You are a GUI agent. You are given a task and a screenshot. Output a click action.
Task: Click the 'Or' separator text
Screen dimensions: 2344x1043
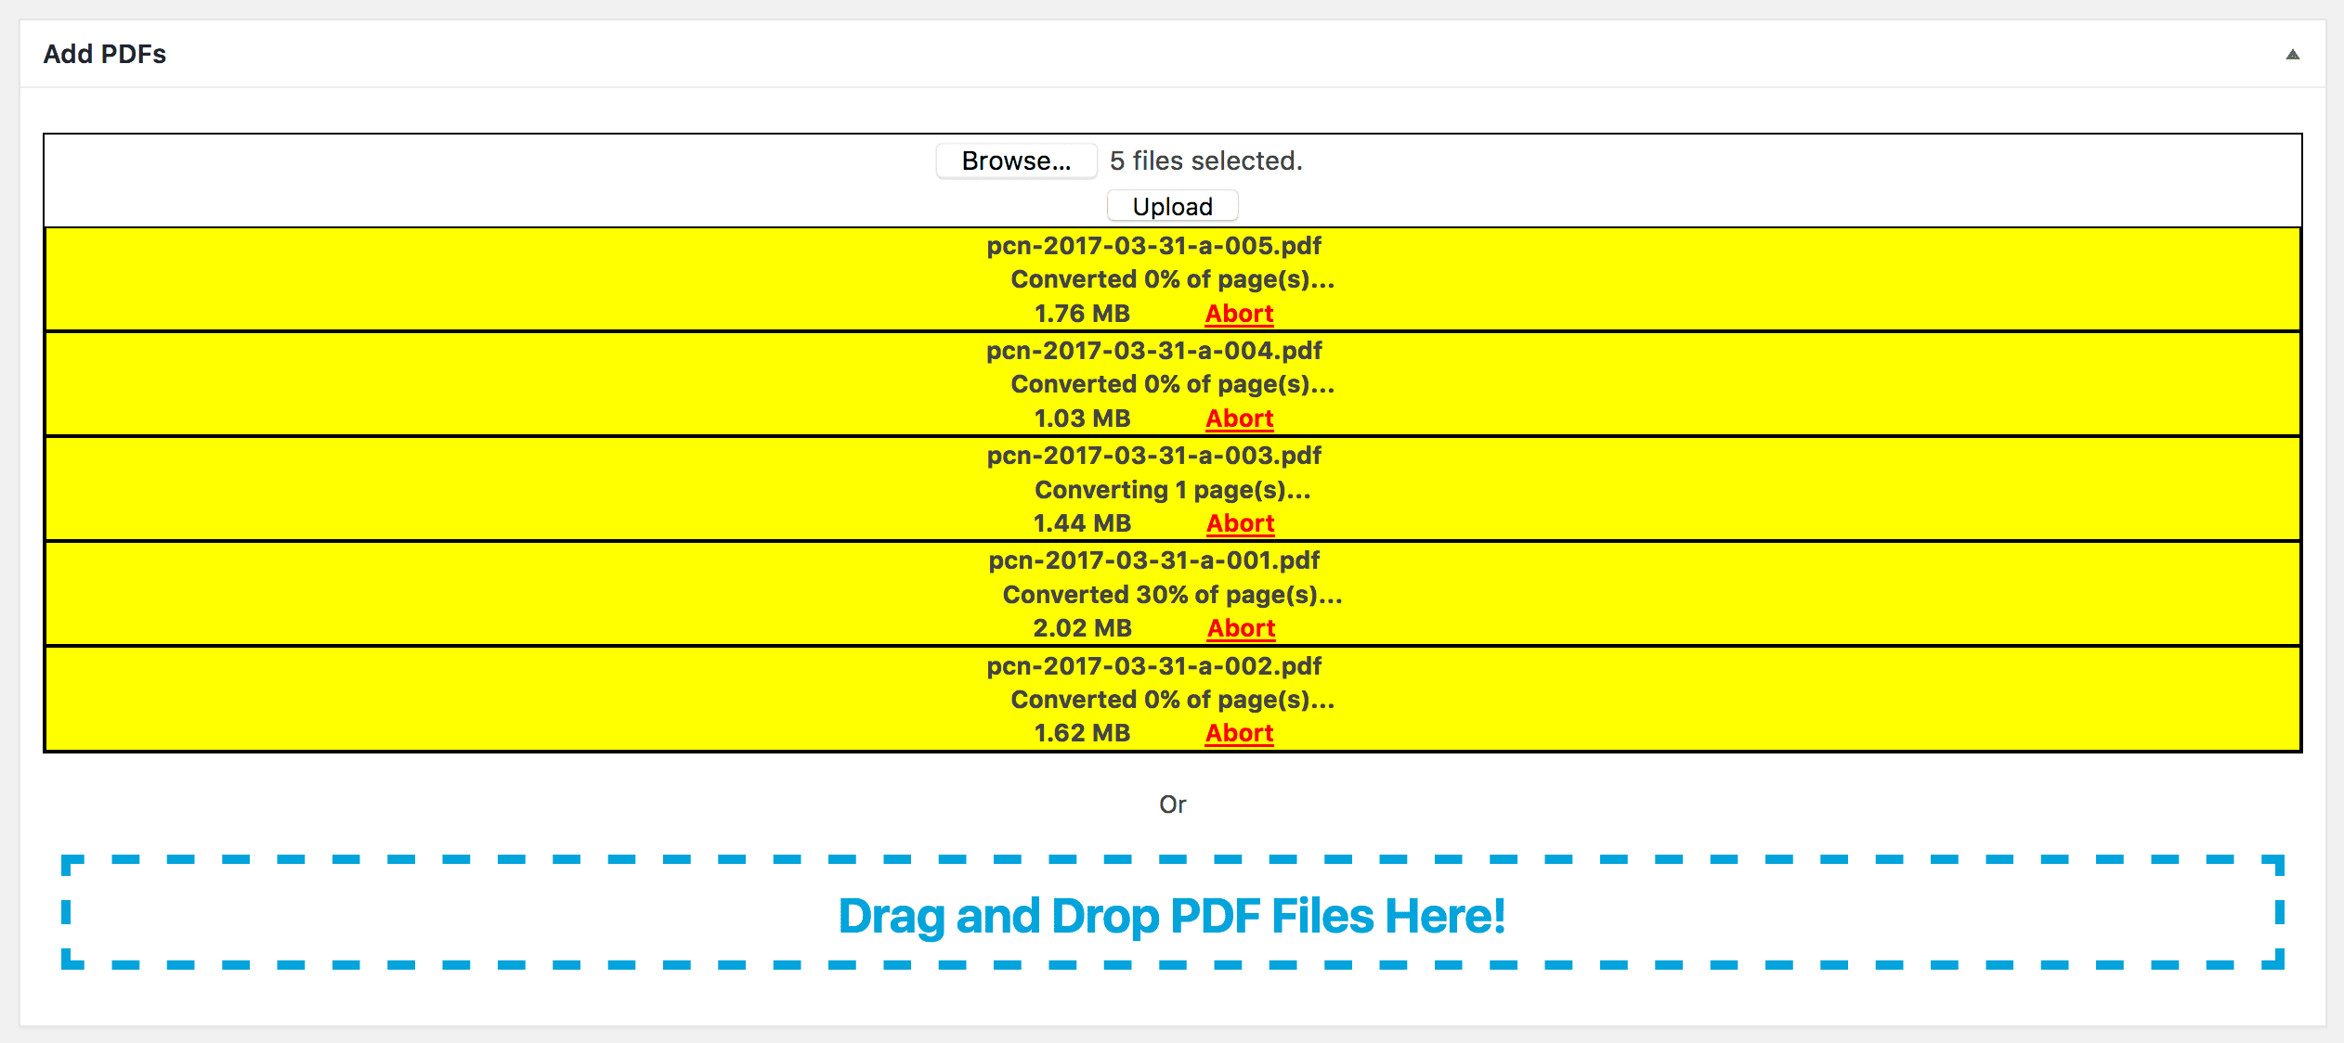tap(1172, 805)
